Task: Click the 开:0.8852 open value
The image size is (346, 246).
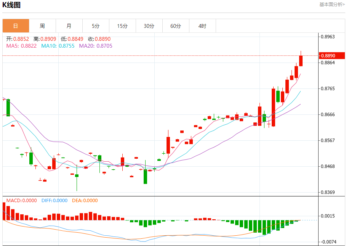Action: pos(18,39)
